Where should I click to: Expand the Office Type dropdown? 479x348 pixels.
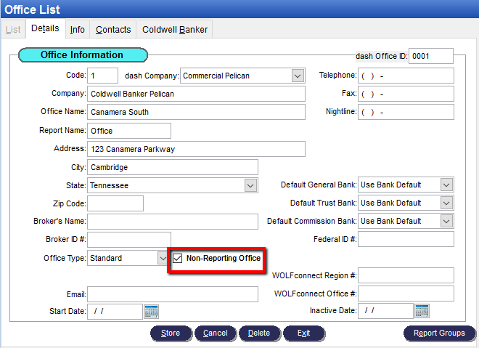click(163, 258)
